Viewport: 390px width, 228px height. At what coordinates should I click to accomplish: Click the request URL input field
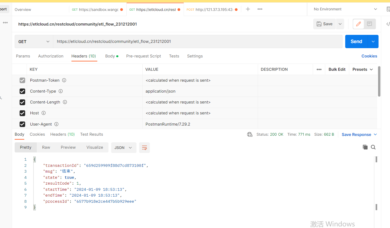click(198, 42)
